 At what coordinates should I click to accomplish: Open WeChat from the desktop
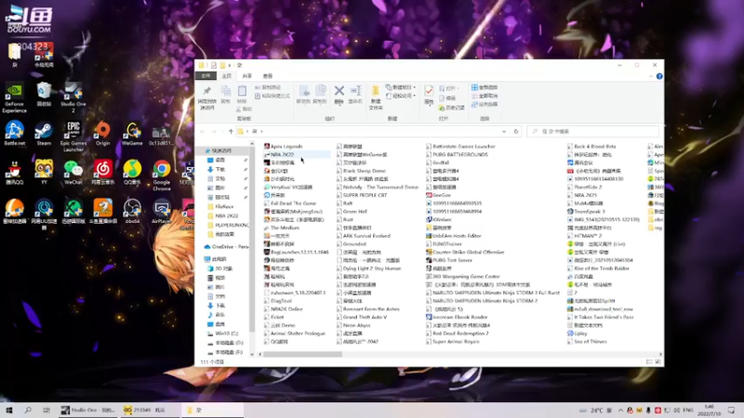pos(73,172)
